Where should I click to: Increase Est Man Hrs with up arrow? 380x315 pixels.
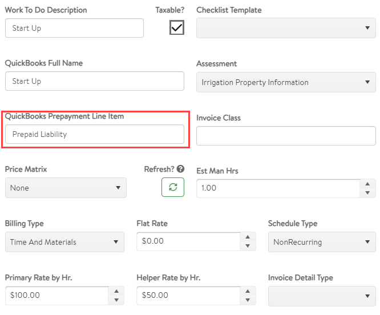coord(367,184)
